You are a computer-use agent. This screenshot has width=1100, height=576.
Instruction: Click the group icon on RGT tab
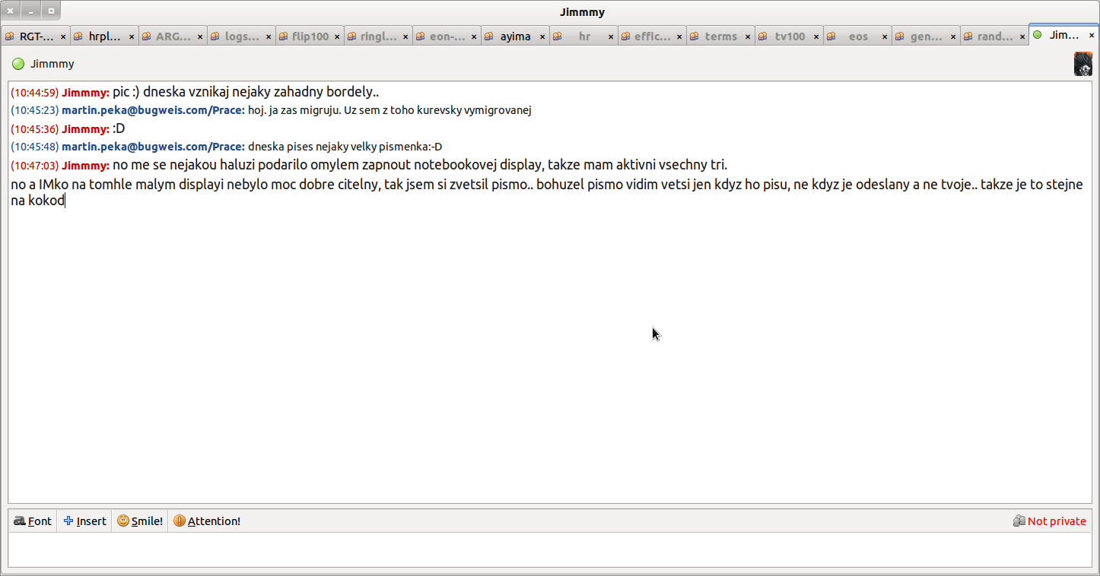[10, 36]
